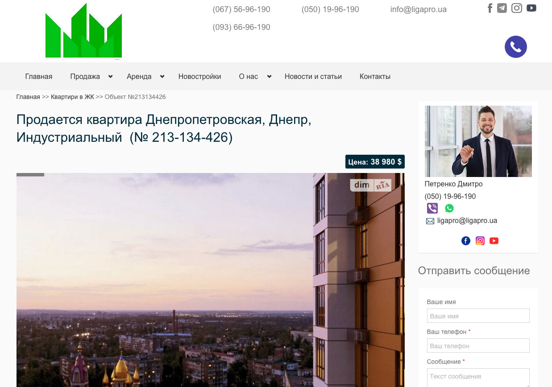Open Контакты page
552x387 pixels.
point(375,77)
